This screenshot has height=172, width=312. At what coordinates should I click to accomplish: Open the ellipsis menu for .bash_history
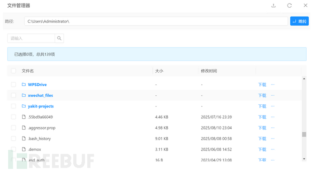coord(273,139)
